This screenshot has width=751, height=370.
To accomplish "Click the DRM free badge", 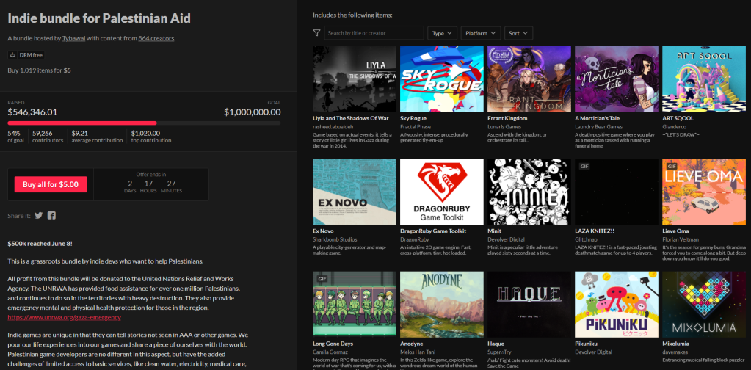I will tap(27, 55).
